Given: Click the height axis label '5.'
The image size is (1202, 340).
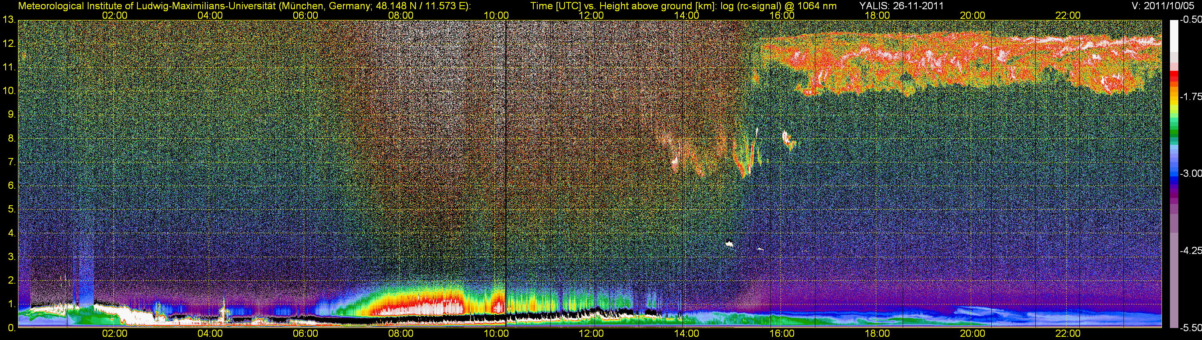Looking at the screenshot, I should 12,210.
